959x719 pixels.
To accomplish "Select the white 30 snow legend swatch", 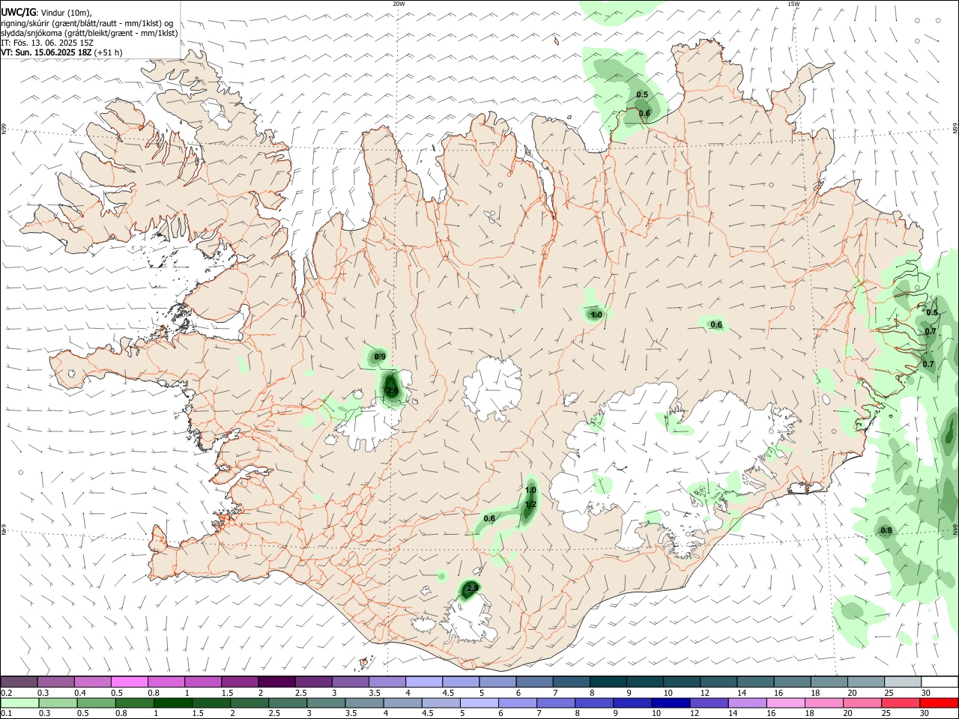I will (940, 682).
